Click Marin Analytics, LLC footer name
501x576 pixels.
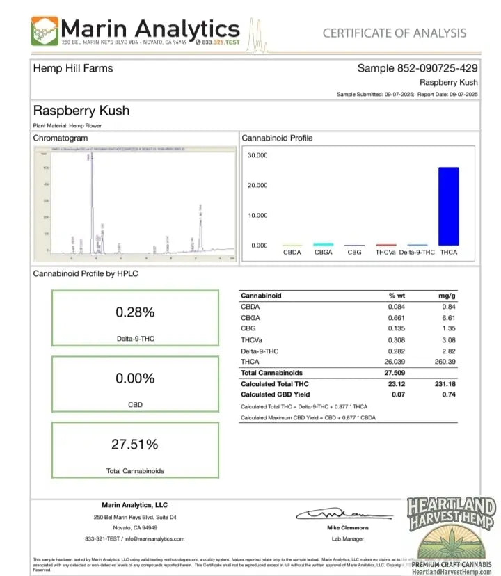click(x=134, y=505)
